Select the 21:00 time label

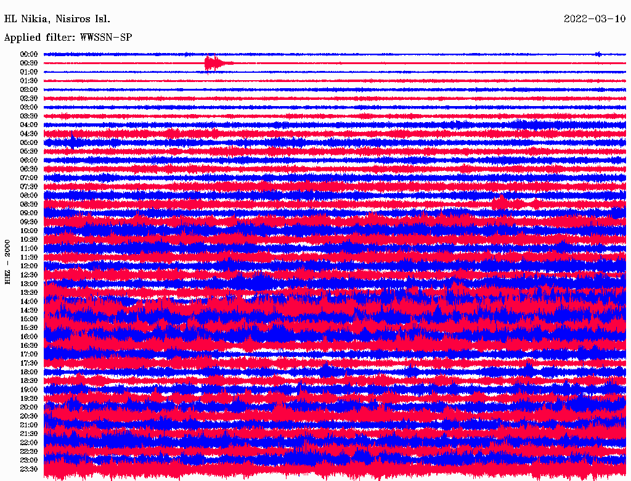[x=29, y=425]
